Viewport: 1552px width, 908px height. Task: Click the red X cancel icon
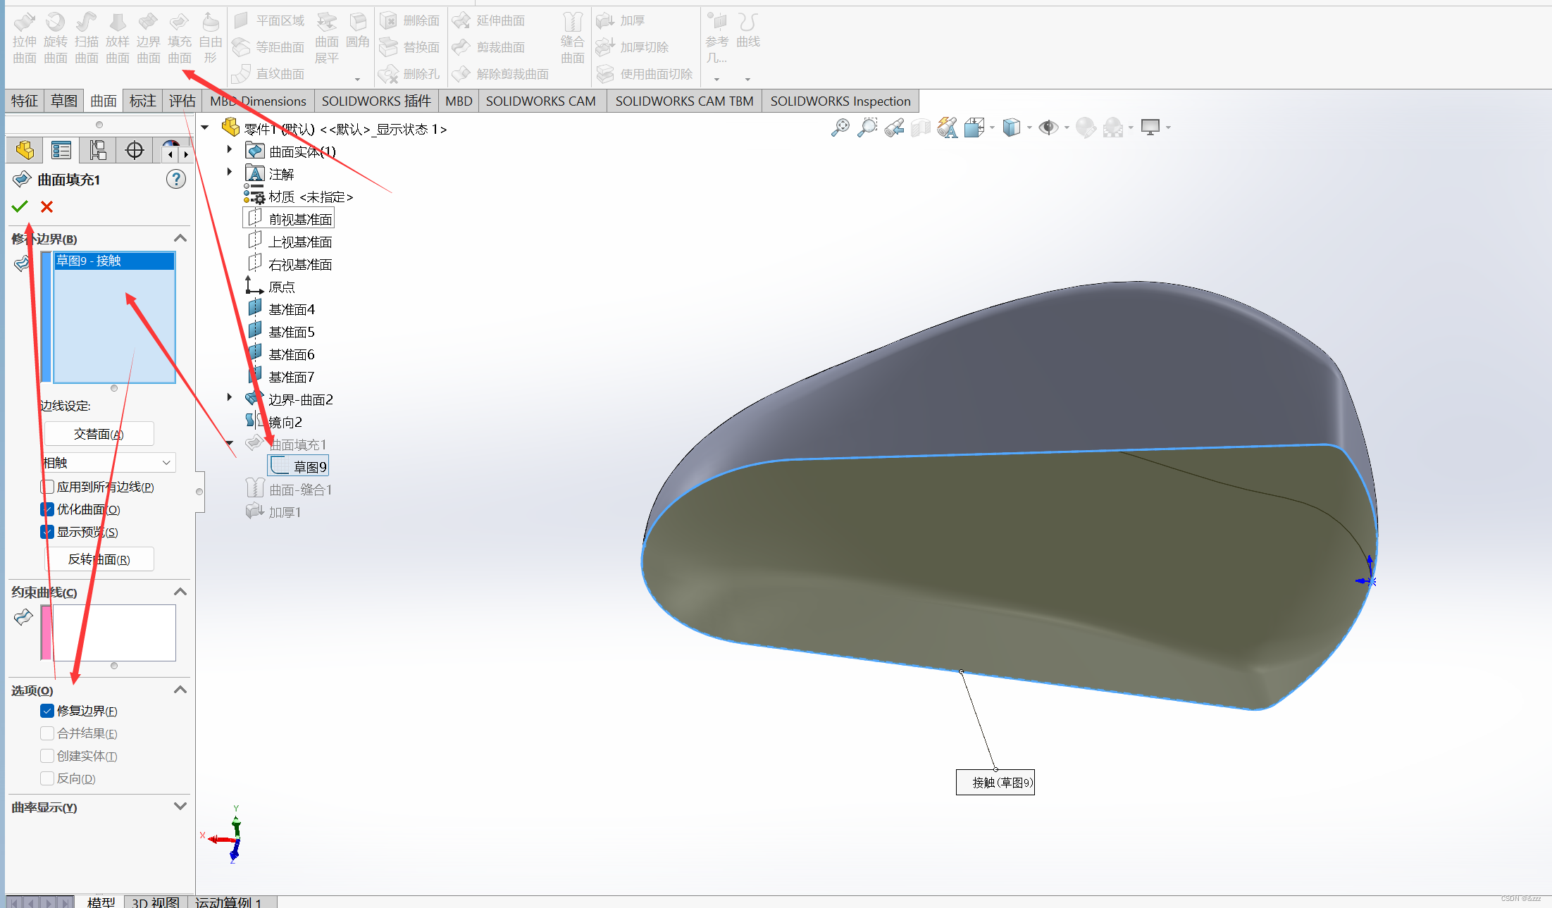46,206
